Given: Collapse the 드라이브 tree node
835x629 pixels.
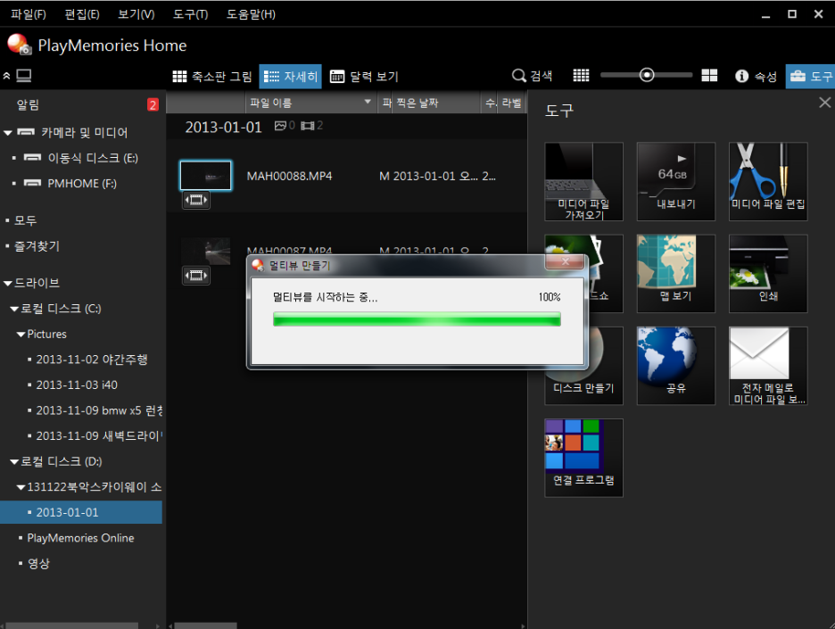Looking at the screenshot, I should [x=7, y=284].
